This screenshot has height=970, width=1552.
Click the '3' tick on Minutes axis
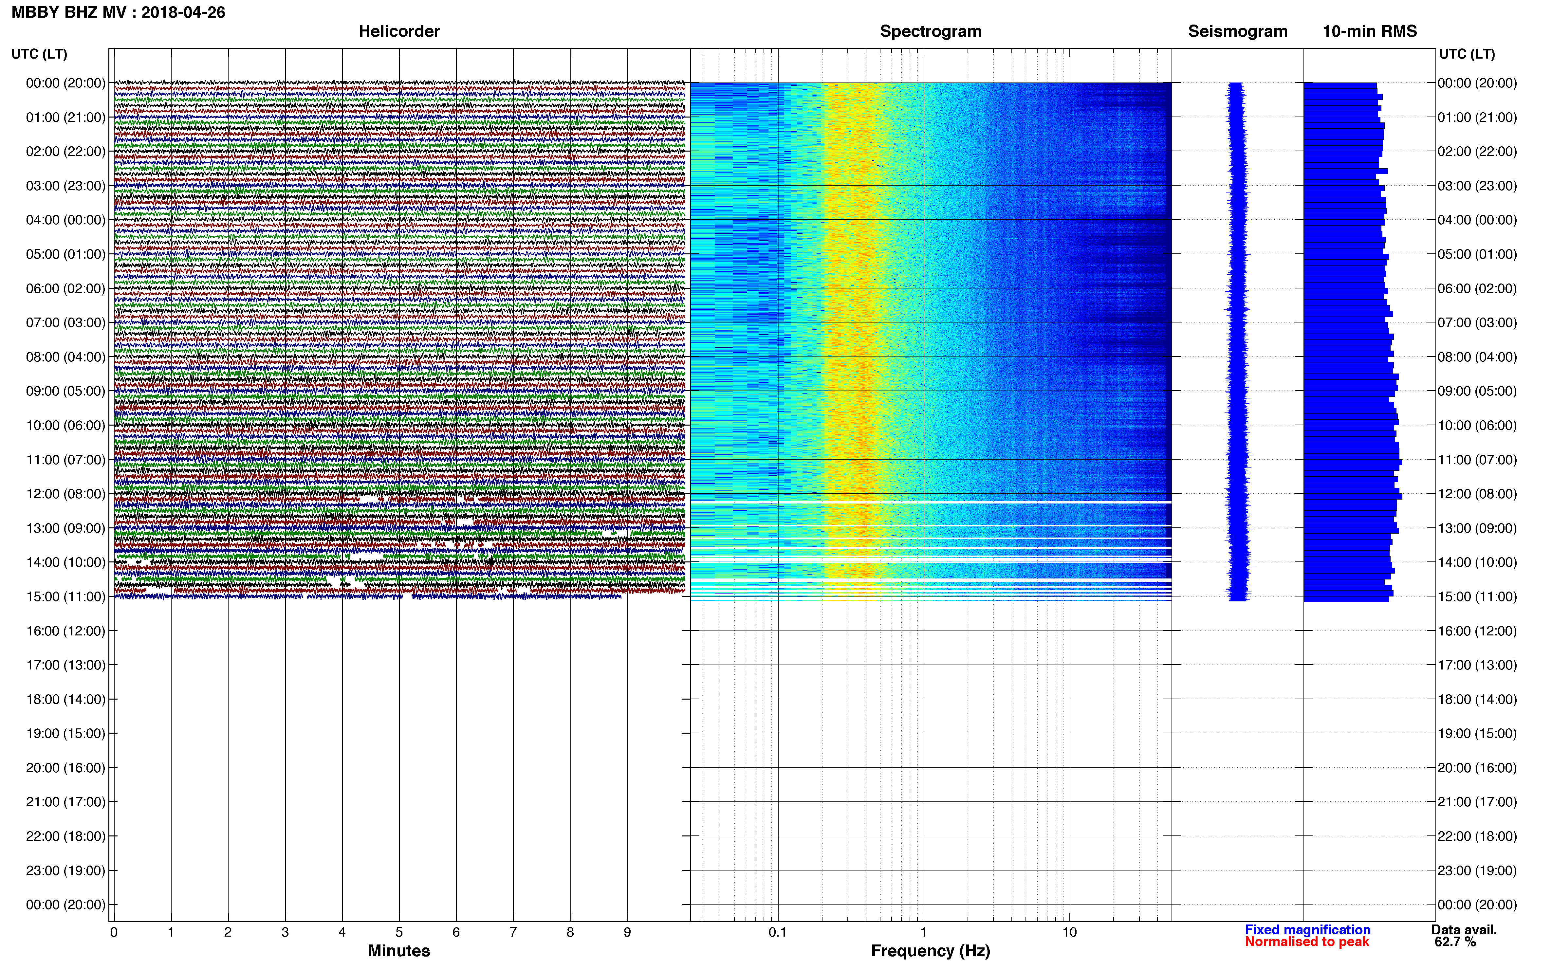pos(285,932)
